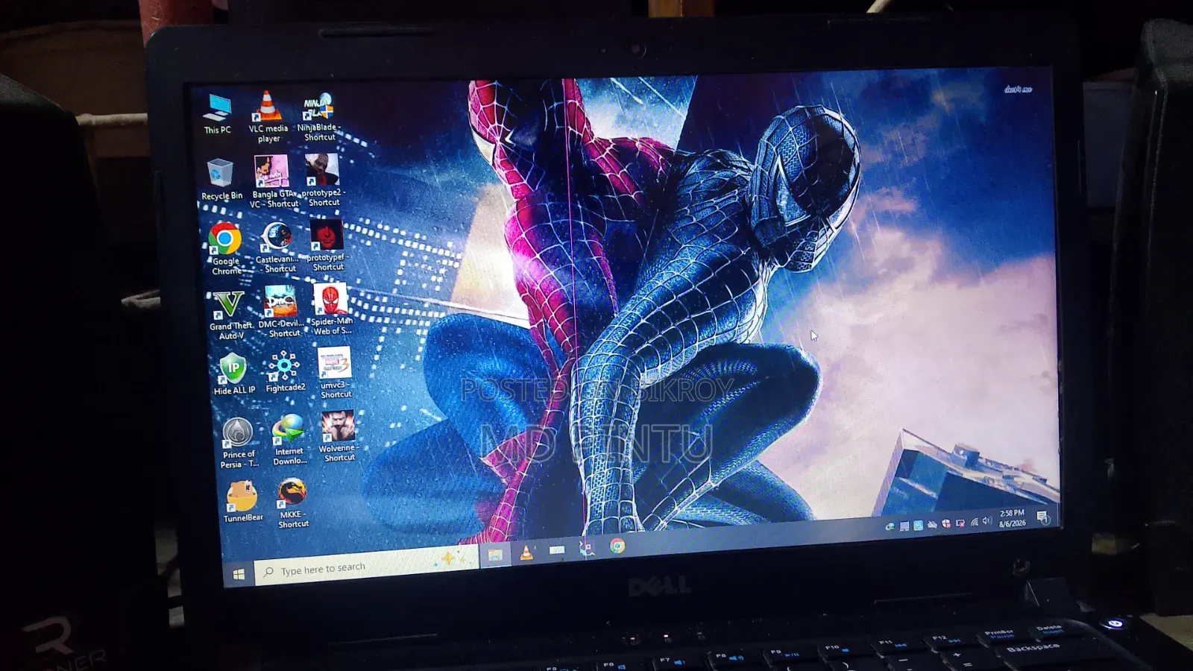
Task: Open Internet Download Manager desktop icon
Action: (289, 440)
